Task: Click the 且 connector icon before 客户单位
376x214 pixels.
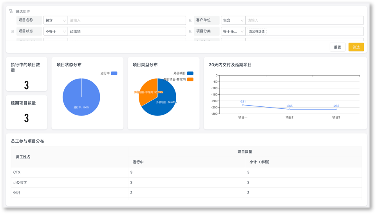Action: tap(190, 20)
